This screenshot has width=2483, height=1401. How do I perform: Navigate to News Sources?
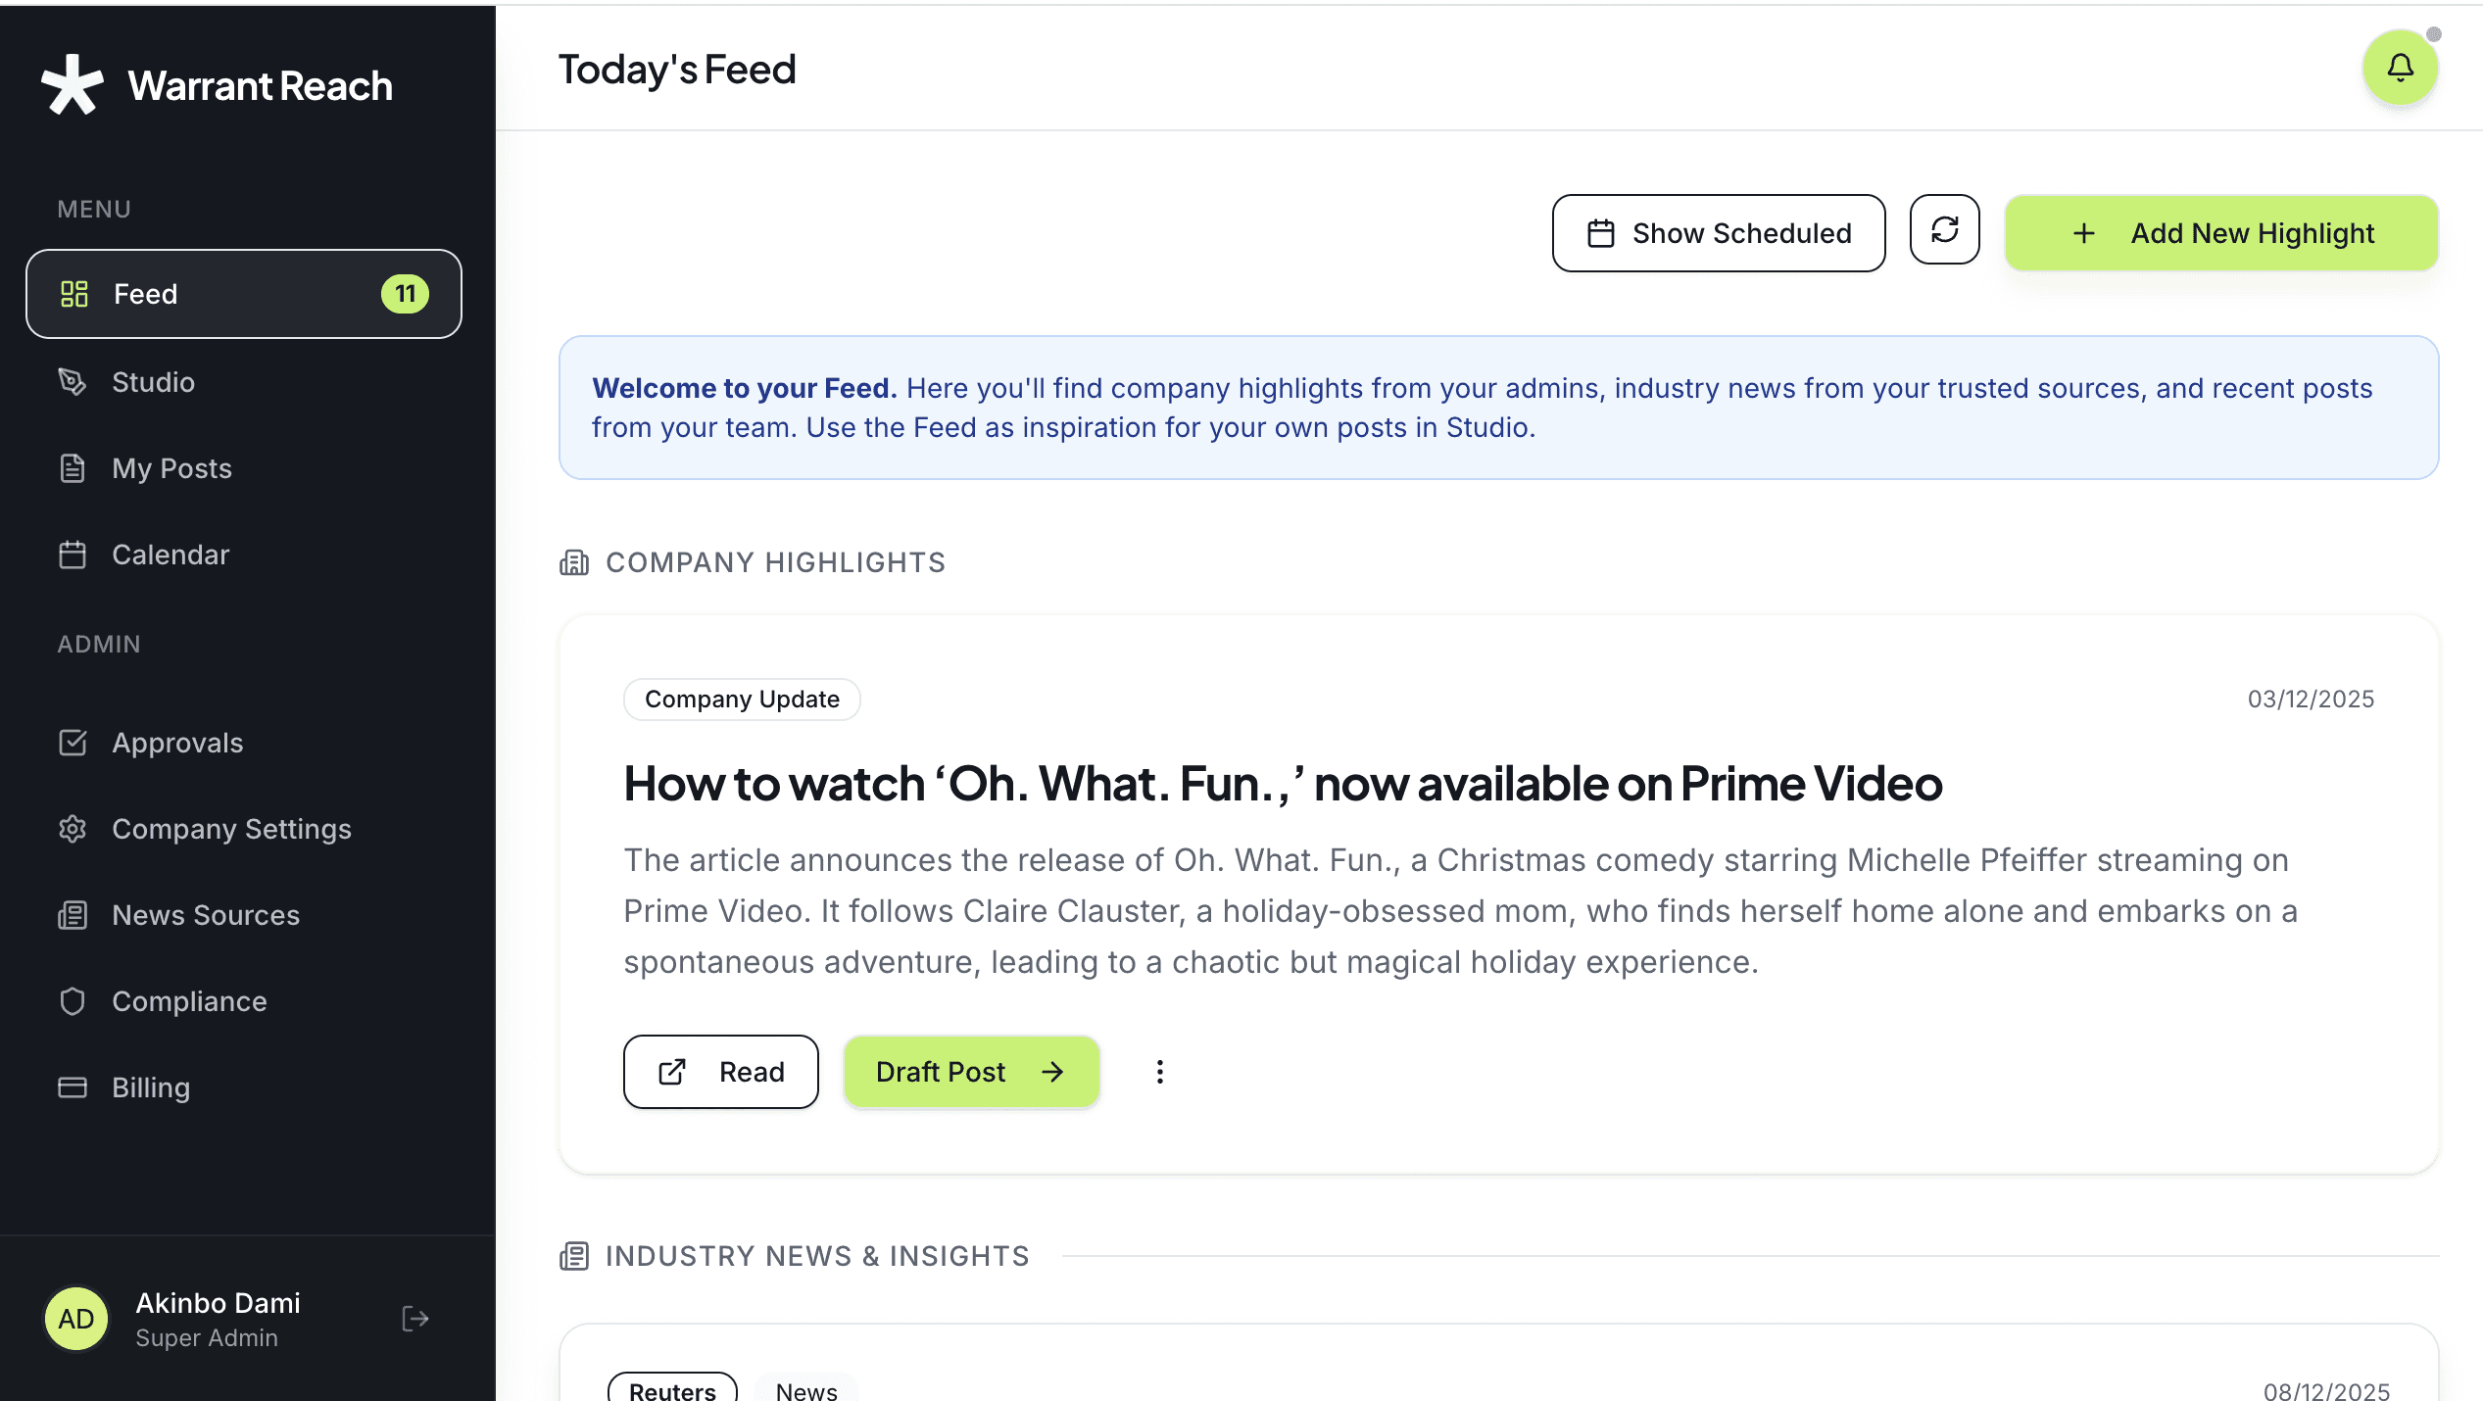tap(206, 915)
